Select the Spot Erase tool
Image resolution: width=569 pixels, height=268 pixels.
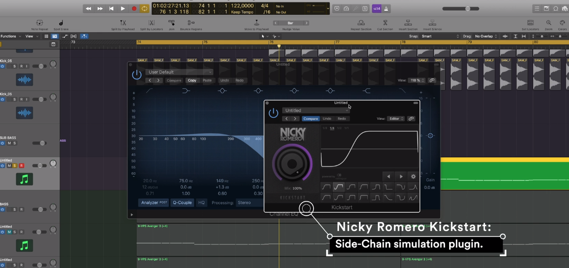tap(61, 23)
